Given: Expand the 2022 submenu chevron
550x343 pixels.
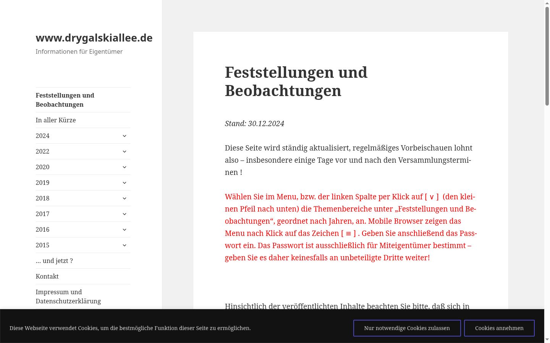Looking at the screenshot, I should coord(125,151).
